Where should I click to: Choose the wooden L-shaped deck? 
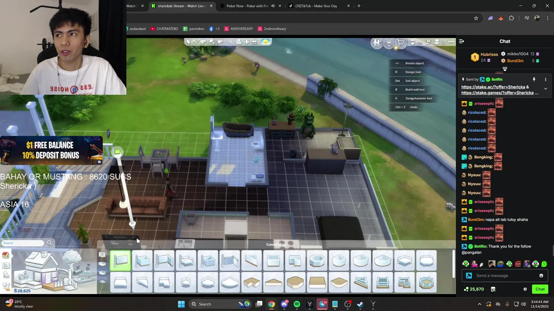click(251, 283)
